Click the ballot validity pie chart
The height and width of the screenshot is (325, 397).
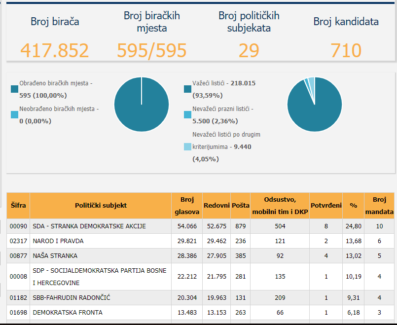[x=315, y=104]
